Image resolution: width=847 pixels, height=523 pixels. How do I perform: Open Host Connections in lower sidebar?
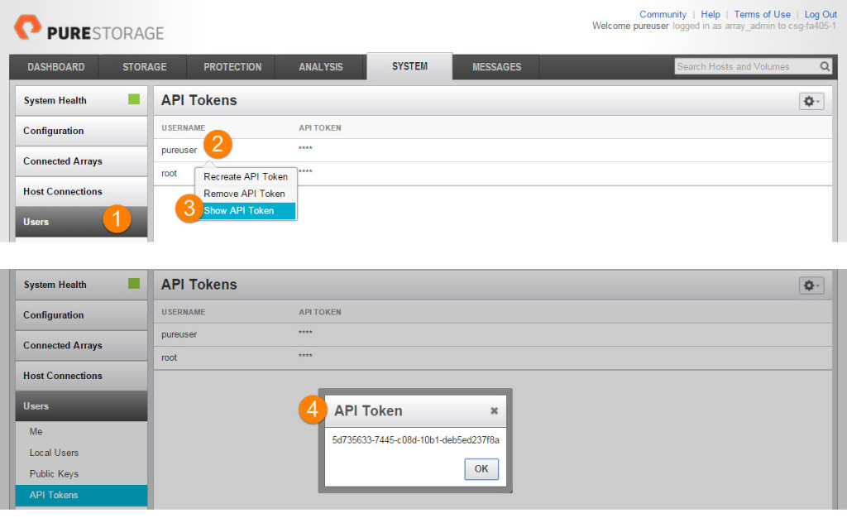(x=81, y=376)
